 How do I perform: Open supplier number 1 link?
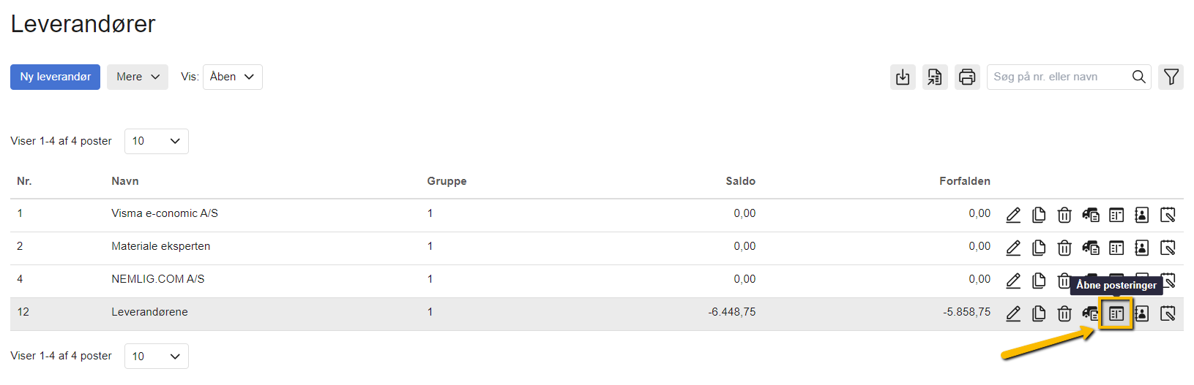coord(20,213)
